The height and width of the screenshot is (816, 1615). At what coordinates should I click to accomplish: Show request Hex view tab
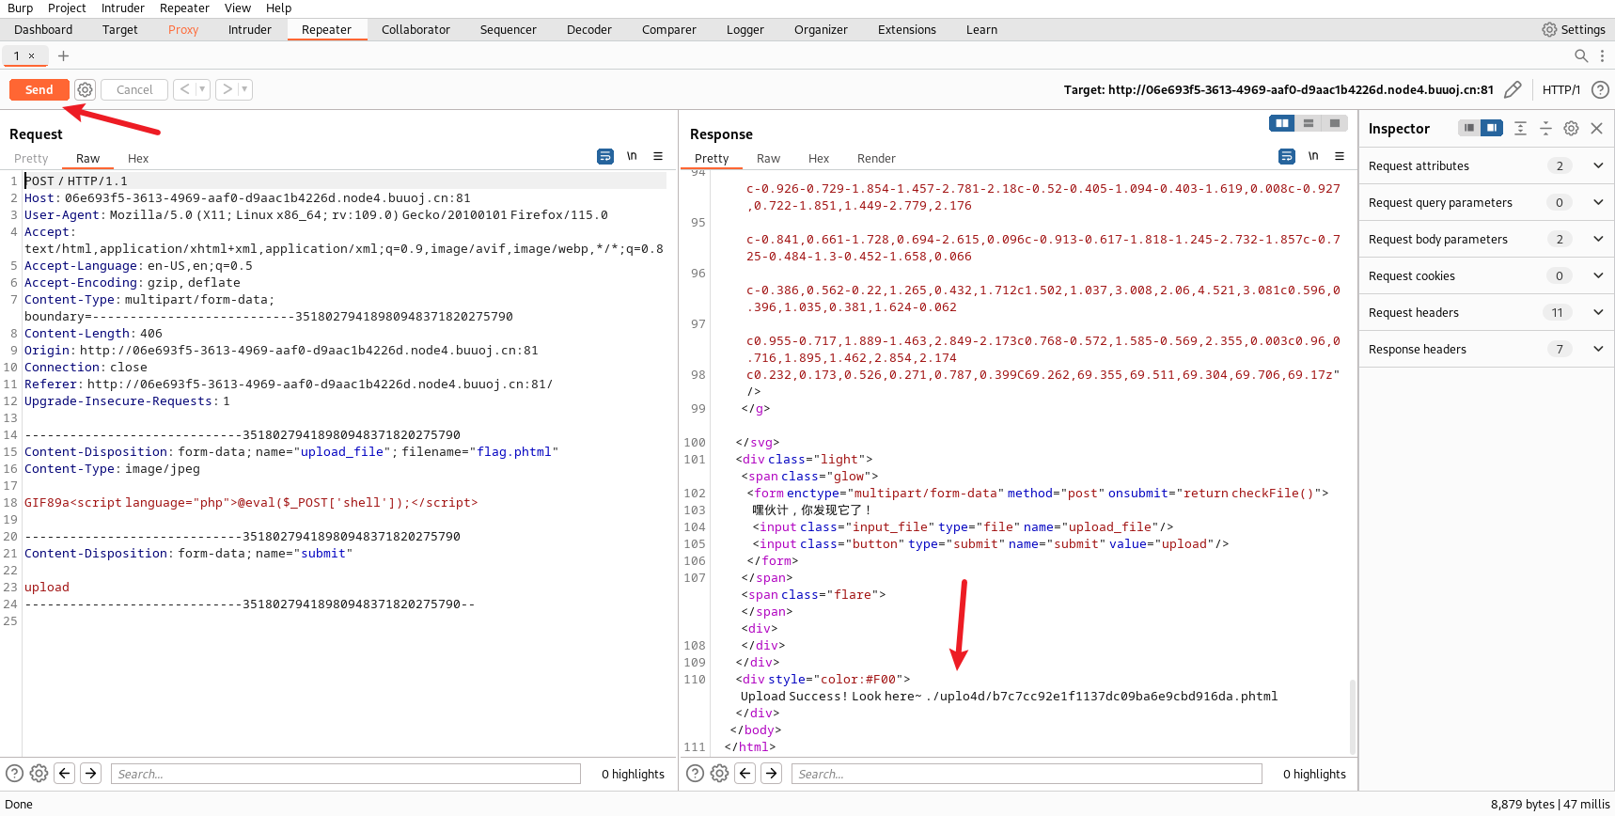[138, 158]
